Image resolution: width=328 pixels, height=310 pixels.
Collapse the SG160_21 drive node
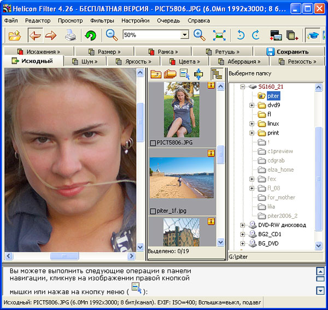(x=242, y=86)
